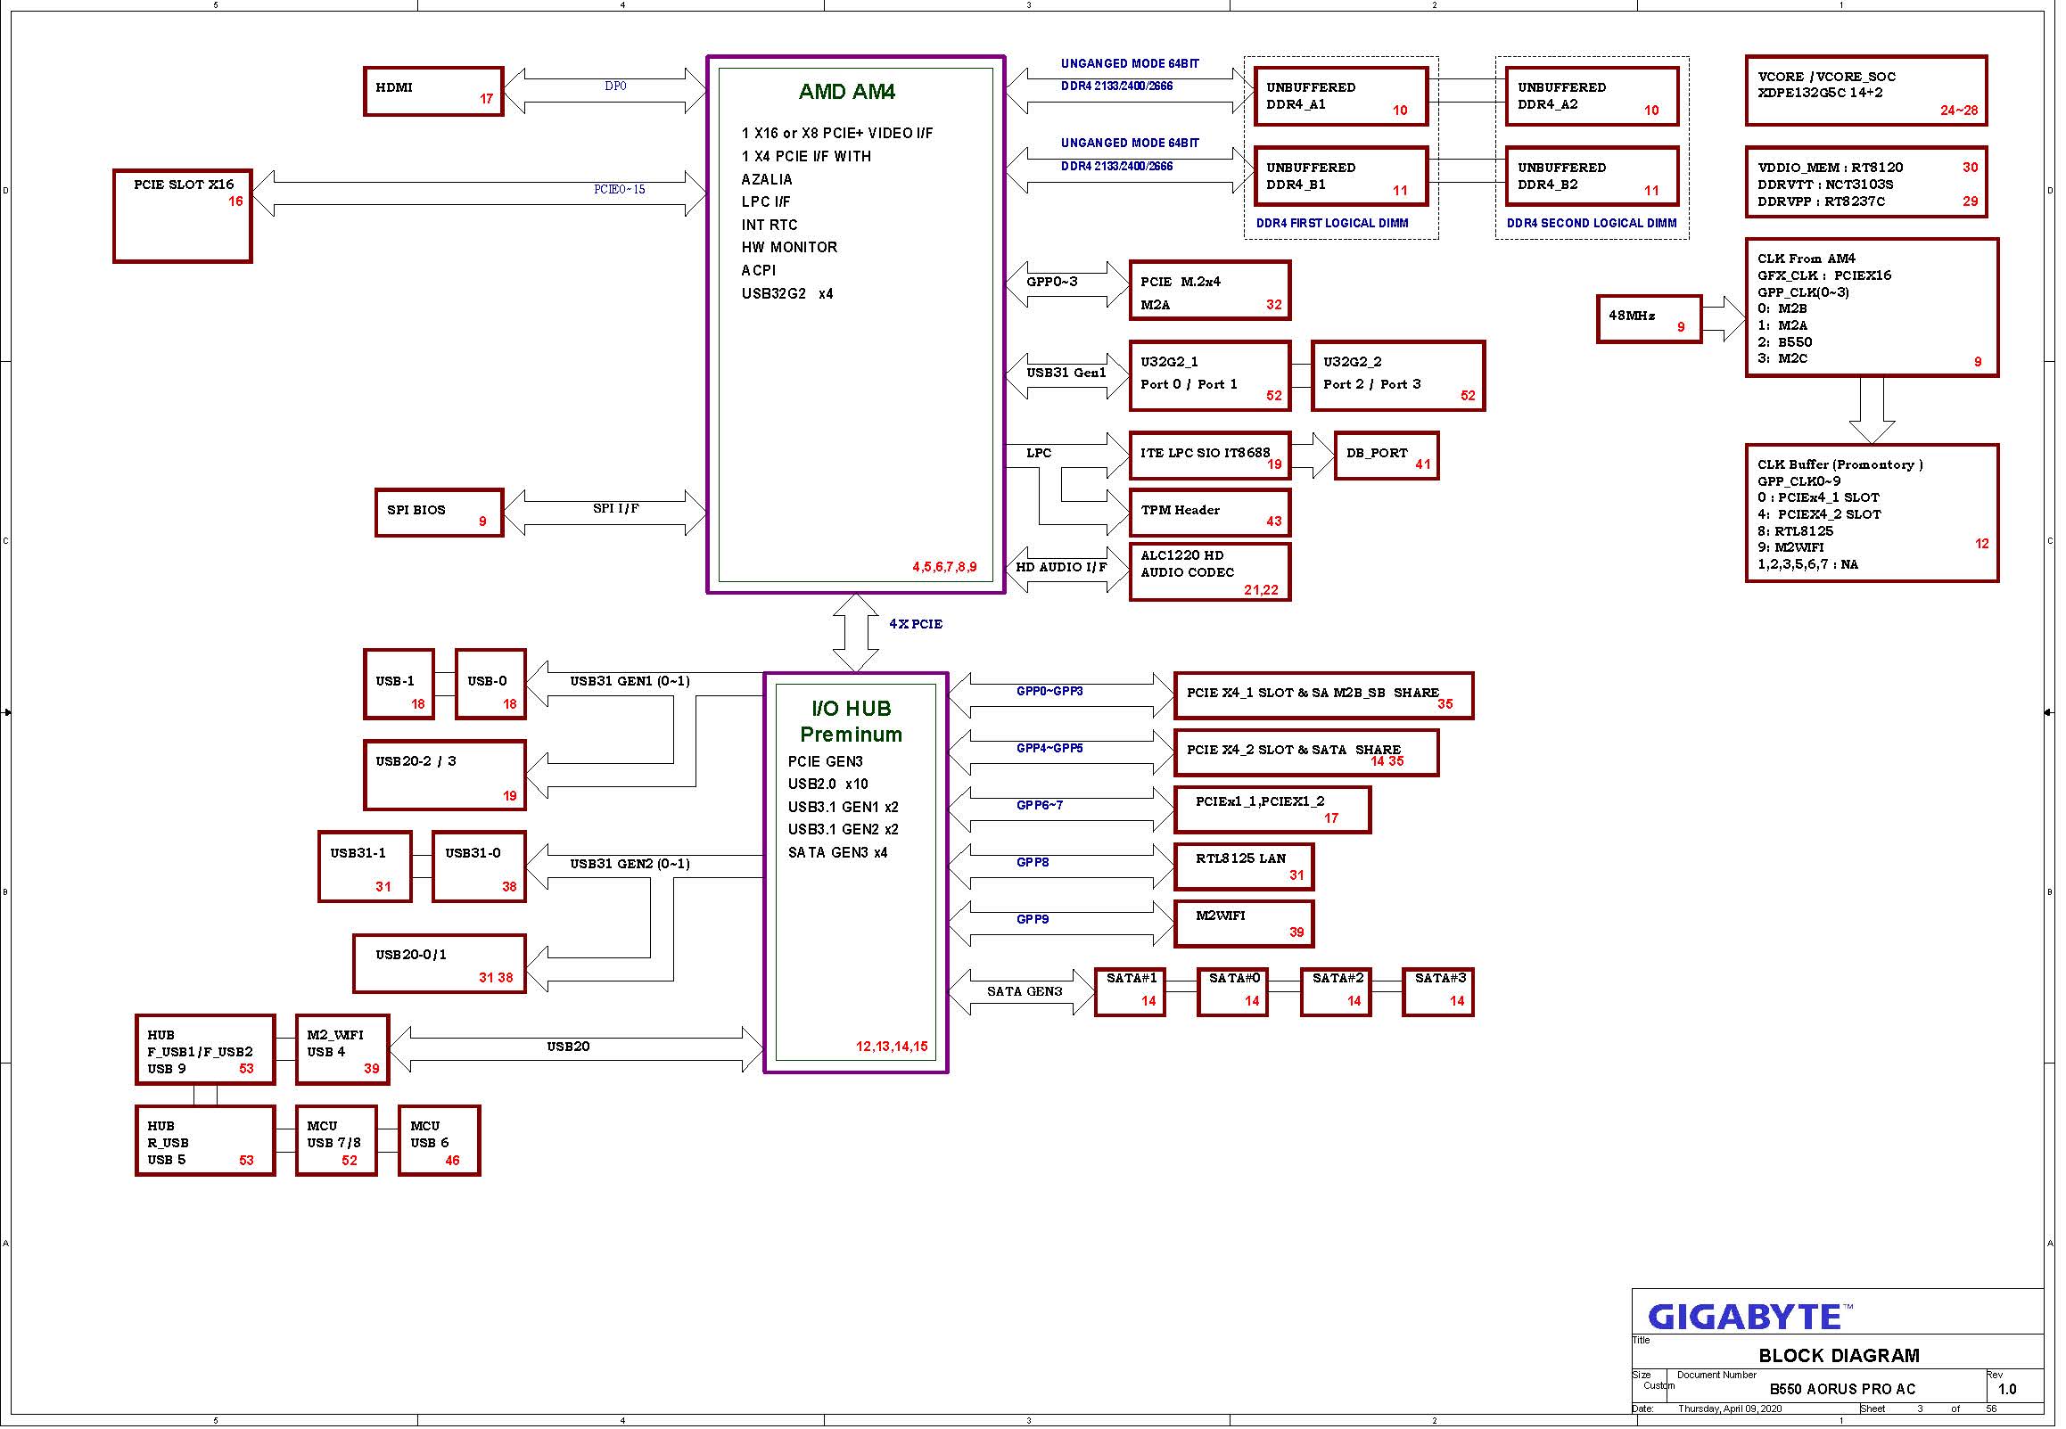Image resolution: width=2066 pixels, height=1429 pixels.
Task: Click the "4 X PCIE" label
Action: [915, 624]
